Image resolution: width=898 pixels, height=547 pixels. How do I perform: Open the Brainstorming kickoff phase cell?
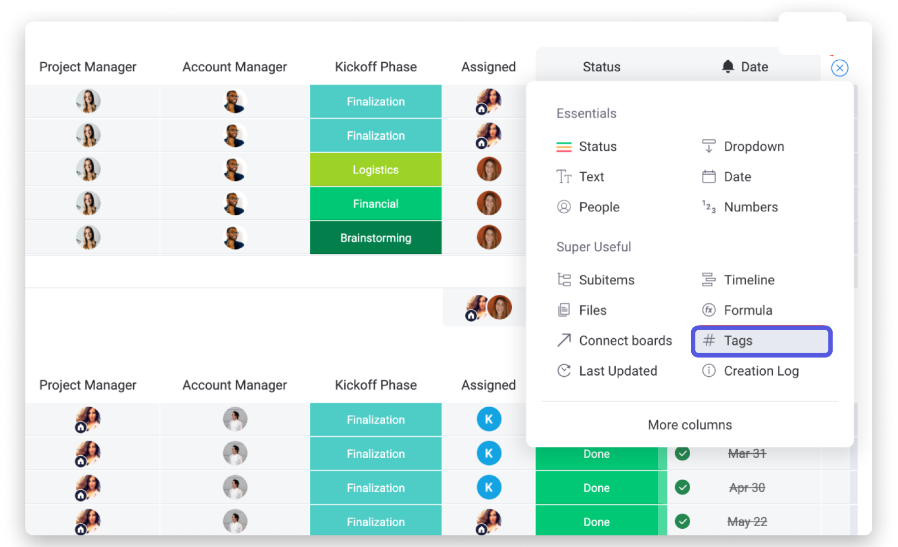376,238
